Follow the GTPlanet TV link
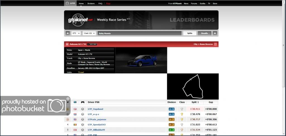The width and height of the screenshot is (286, 136). (209, 3)
